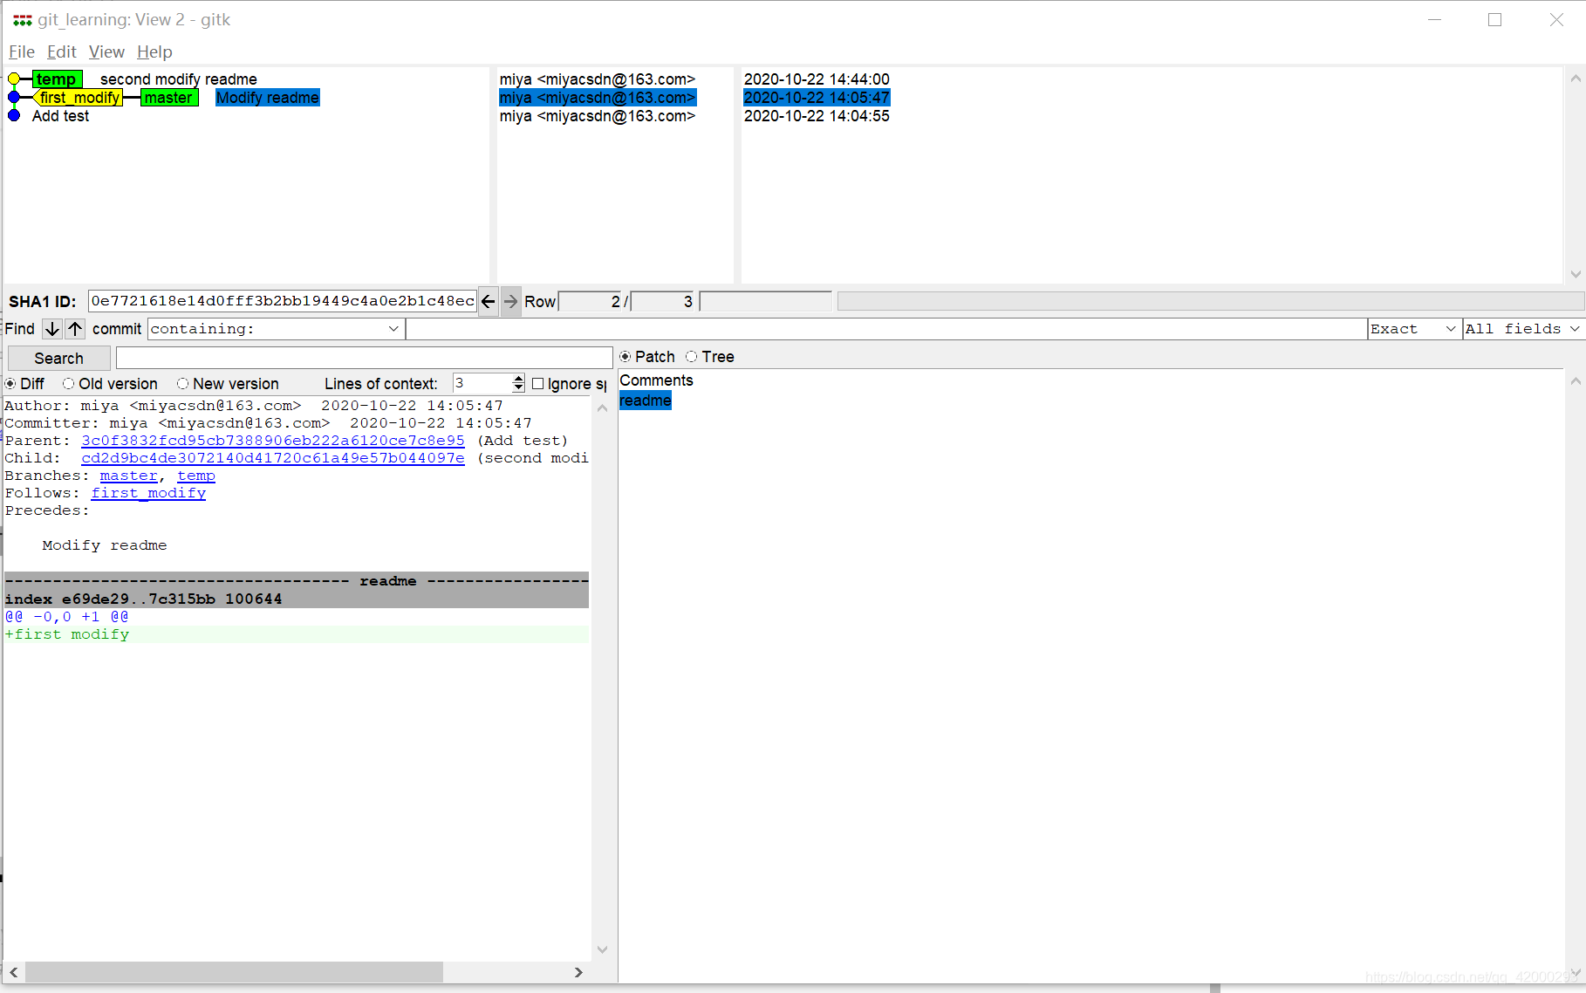
Task: Open the File menu
Action: click(22, 51)
